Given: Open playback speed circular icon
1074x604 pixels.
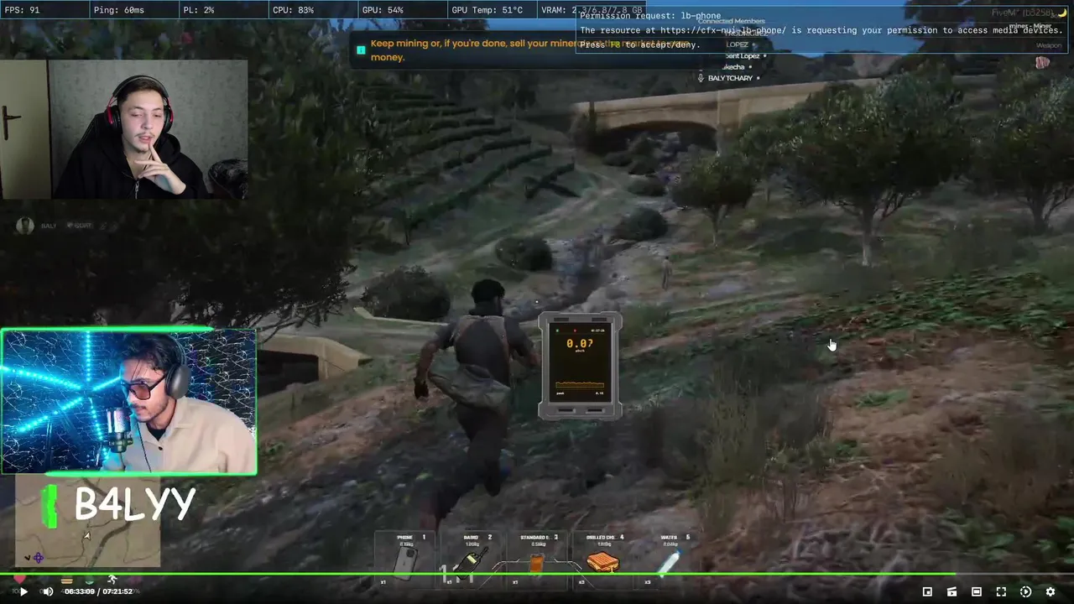Looking at the screenshot, I should (1025, 591).
